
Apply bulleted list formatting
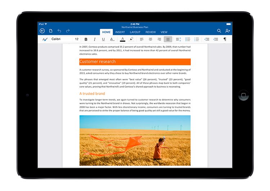point(188,39)
